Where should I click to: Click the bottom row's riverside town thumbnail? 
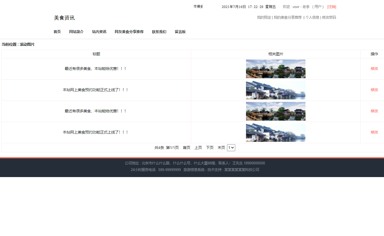coord(275,132)
